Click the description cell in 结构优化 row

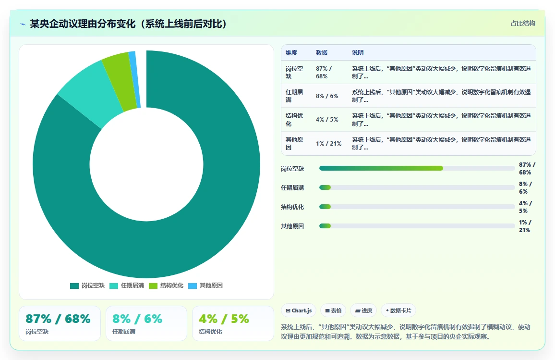(x=441, y=120)
